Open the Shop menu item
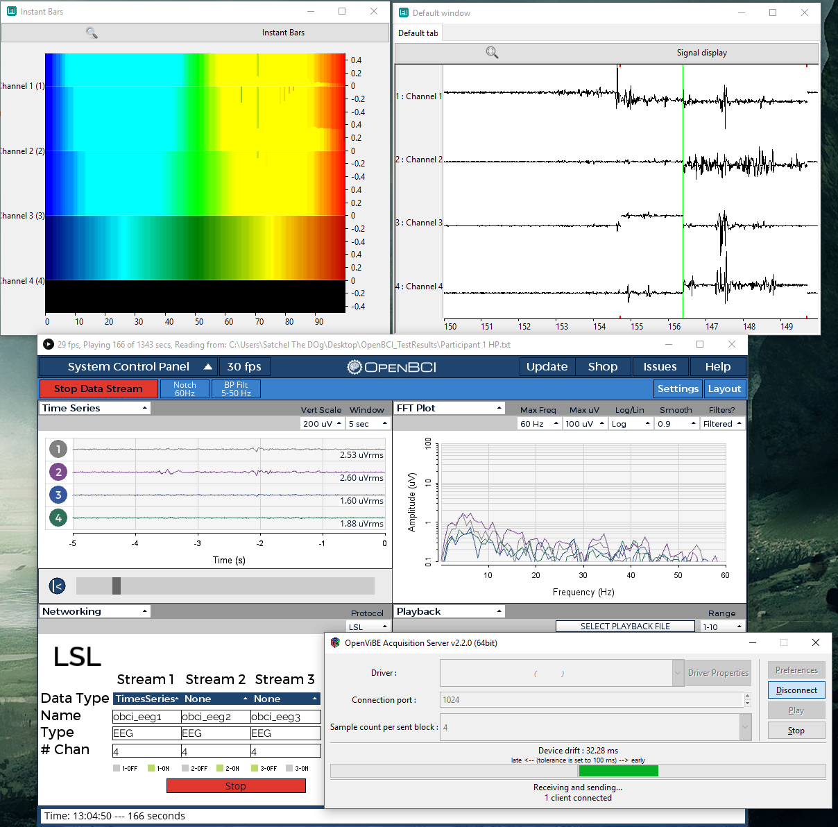Image resolution: width=838 pixels, height=827 pixels. pyautogui.click(x=603, y=366)
